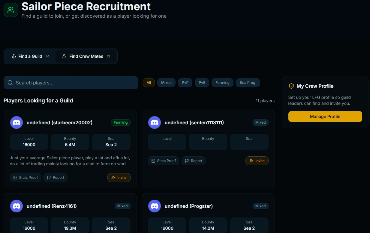Invite starbeem20002 to guild
This screenshot has width=370, height=233.
coord(119,178)
